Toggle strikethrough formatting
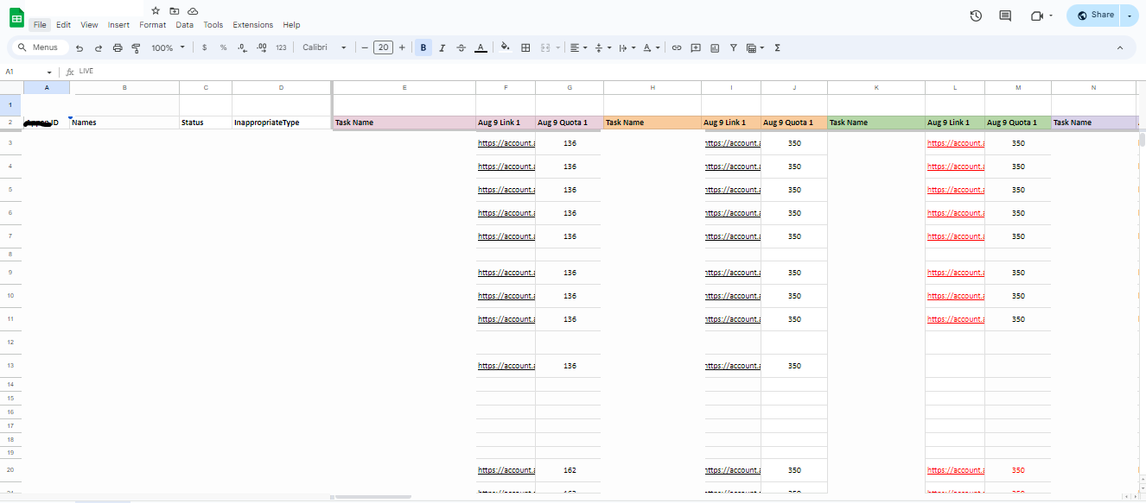The image size is (1146, 503). coord(462,48)
